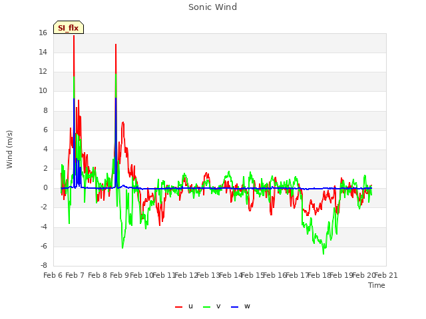Click the 0 y-axis tick label
The image size is (426, 319).
45,187
